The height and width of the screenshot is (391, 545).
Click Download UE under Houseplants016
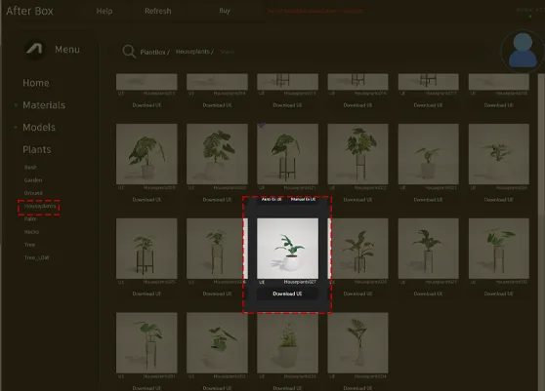[x=357, y=105]
